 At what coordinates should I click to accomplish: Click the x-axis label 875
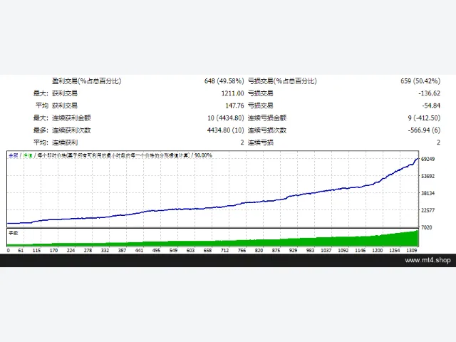point(276,250)
